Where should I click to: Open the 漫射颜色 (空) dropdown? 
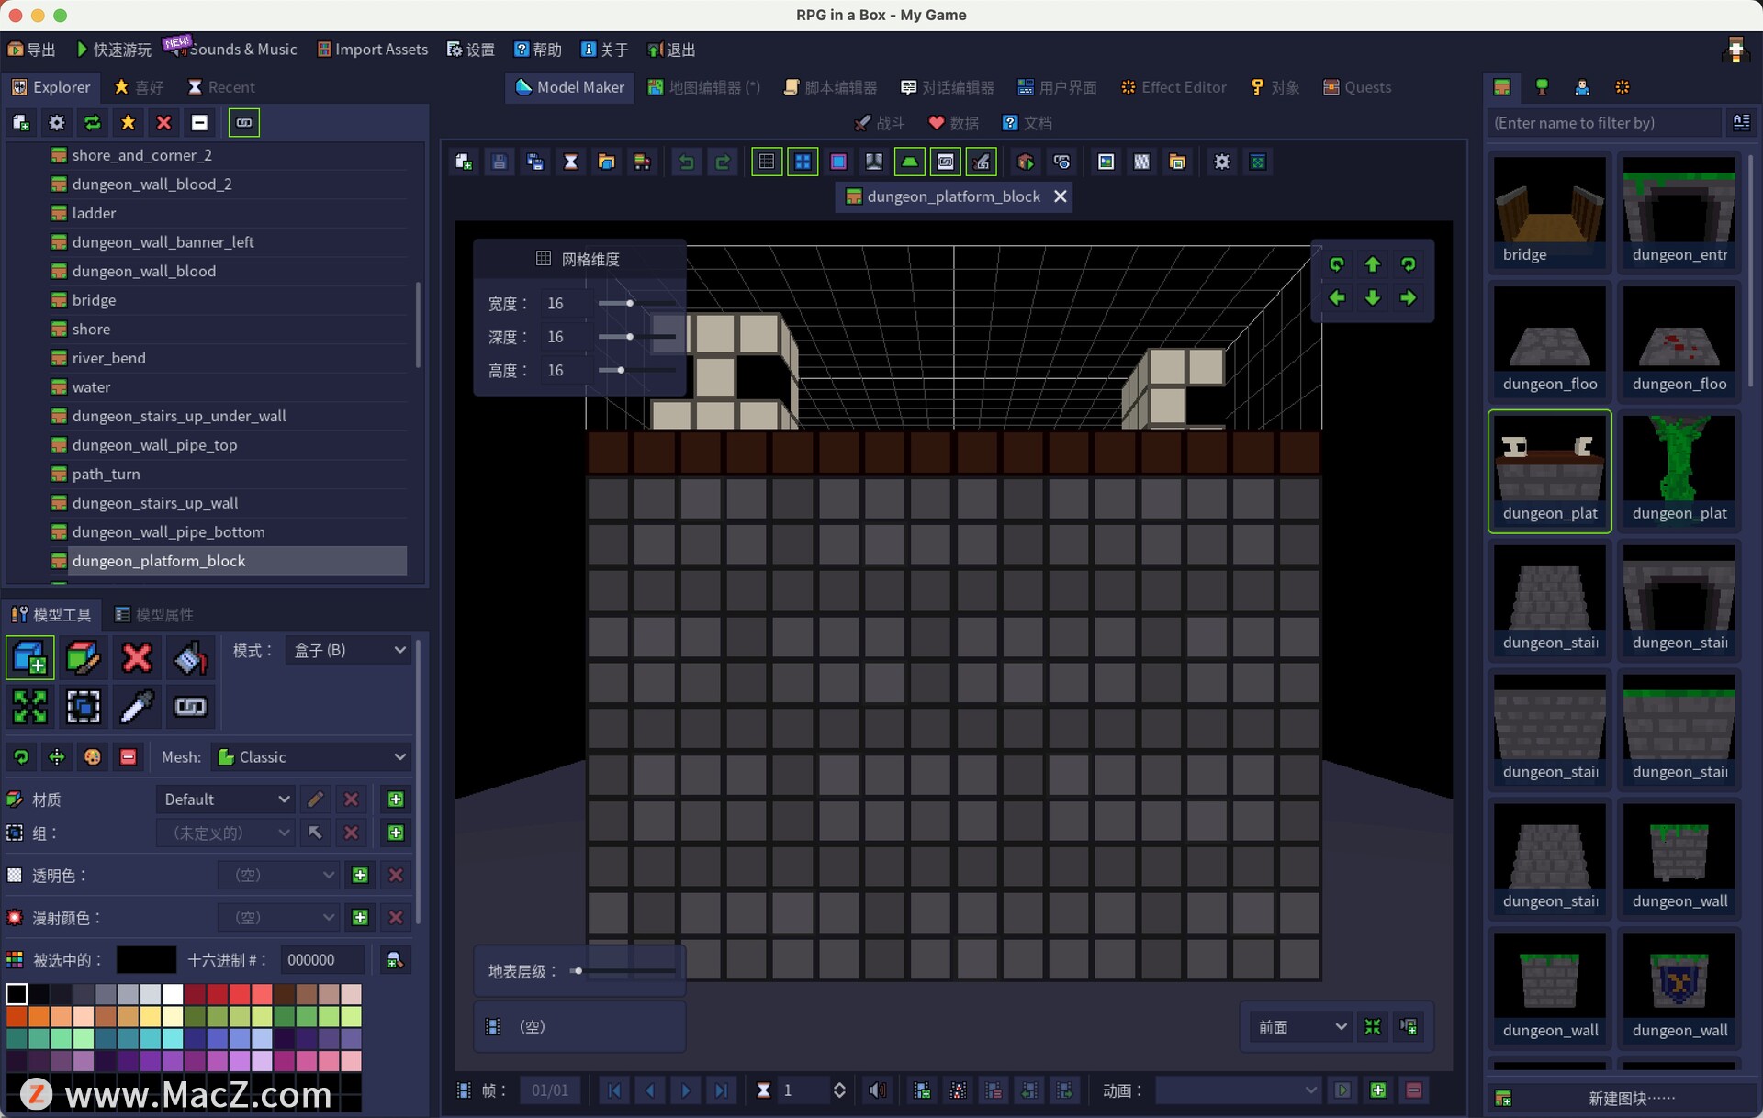pos(280,917)
